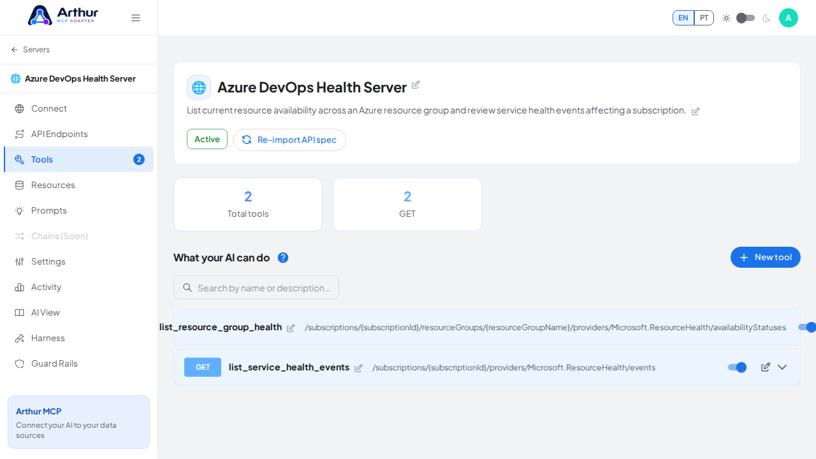Toggle the dark mode switch
The width and height of the screenshot is (816, 459).
pyautogui.click(x=745, y=18)
